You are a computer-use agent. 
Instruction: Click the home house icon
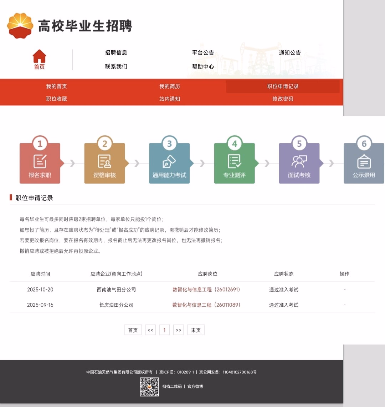click(x=40, y=56)
